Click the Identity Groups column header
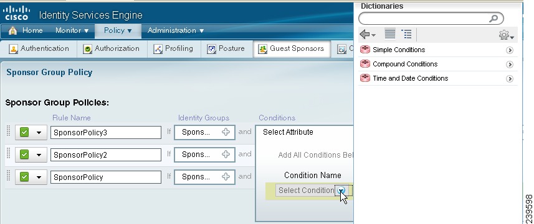 tap(204, 118)
